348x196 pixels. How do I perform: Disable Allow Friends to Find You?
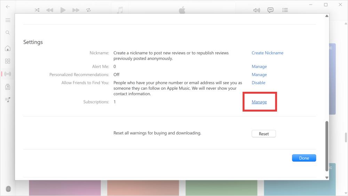[x=258, y=83]
